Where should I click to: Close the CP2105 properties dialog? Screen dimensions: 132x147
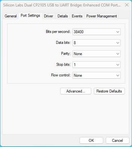pos(127,5)
